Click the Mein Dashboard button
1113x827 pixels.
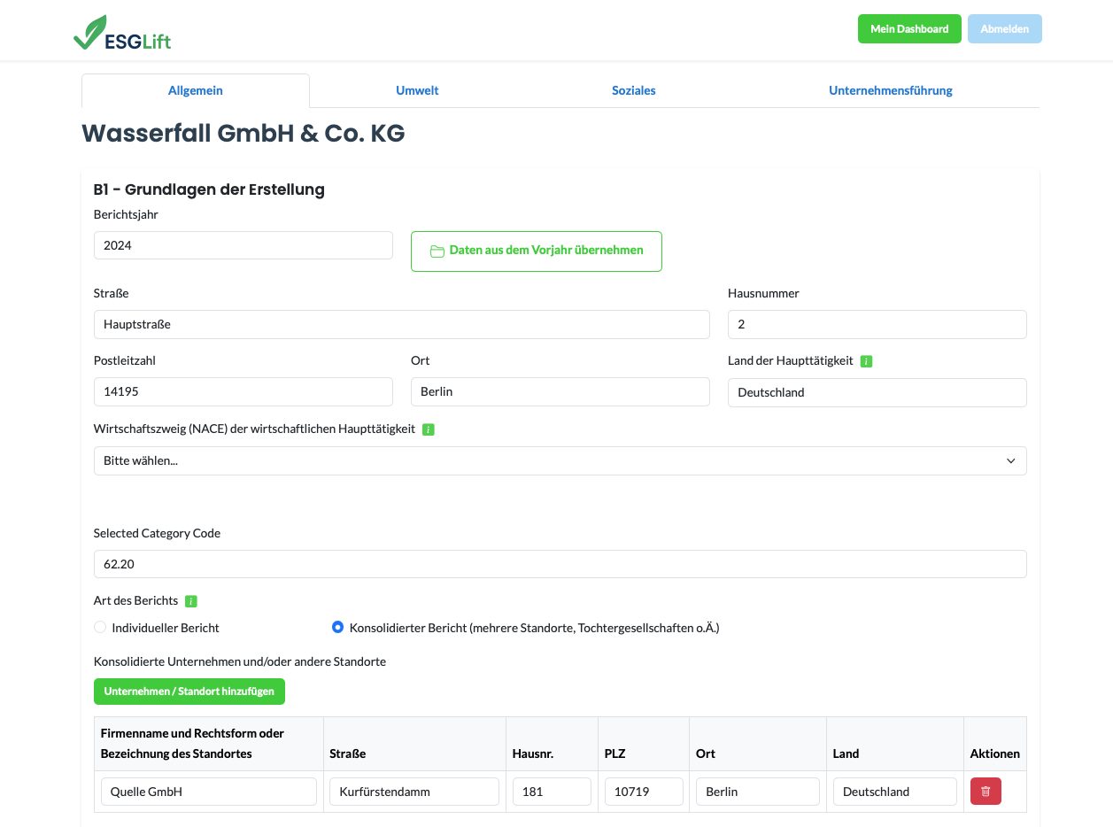(x=909, y=29)
